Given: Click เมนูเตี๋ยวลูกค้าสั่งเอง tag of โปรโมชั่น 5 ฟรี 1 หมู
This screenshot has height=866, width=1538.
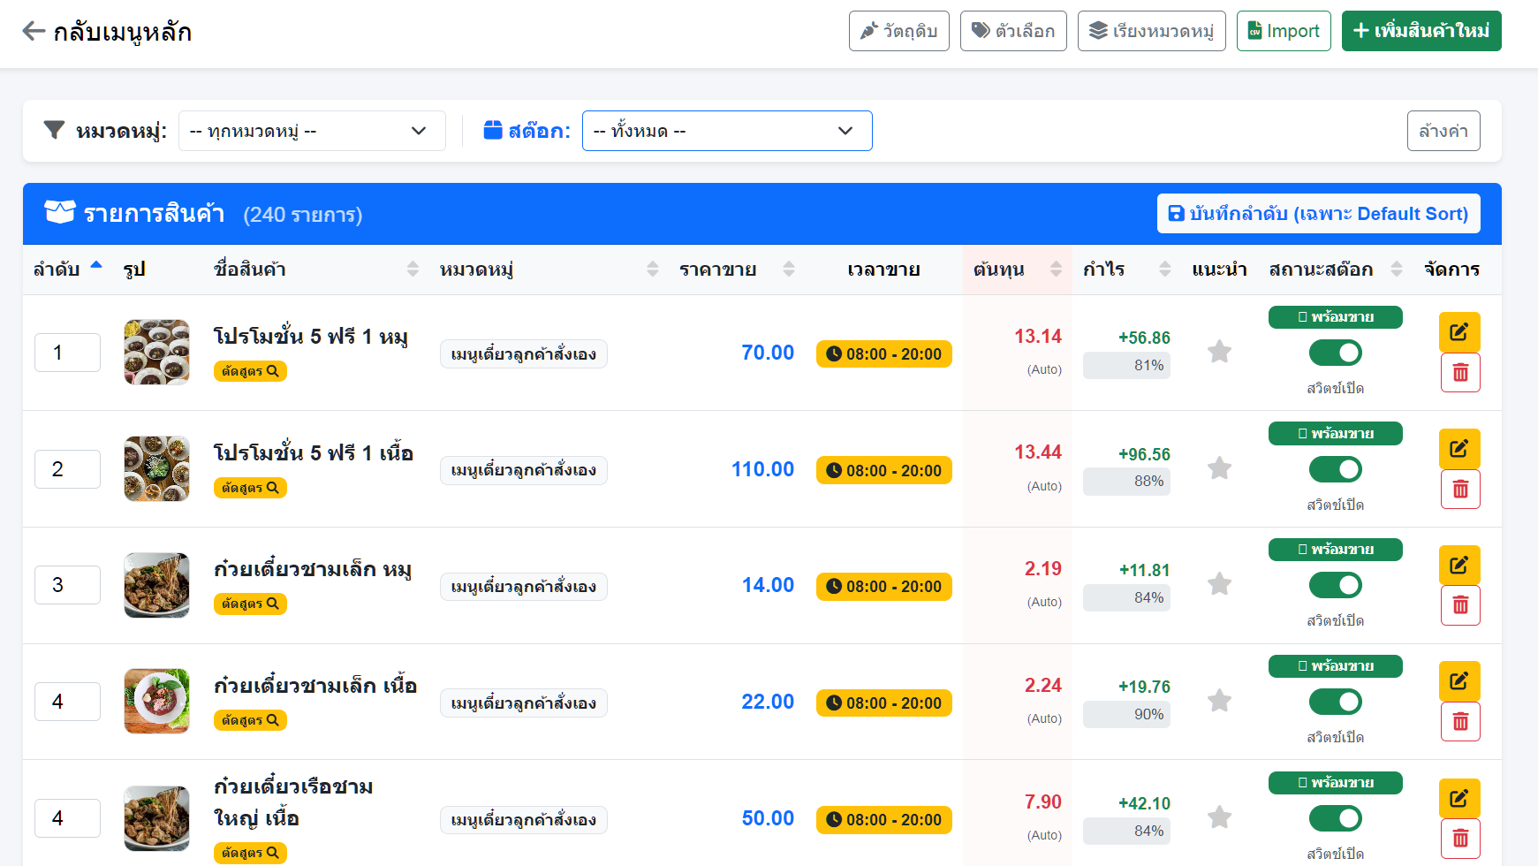Looking at the screenshot, I should pyautogui.click(x=524, y=353).
